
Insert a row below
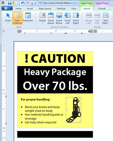click(59, 18)
